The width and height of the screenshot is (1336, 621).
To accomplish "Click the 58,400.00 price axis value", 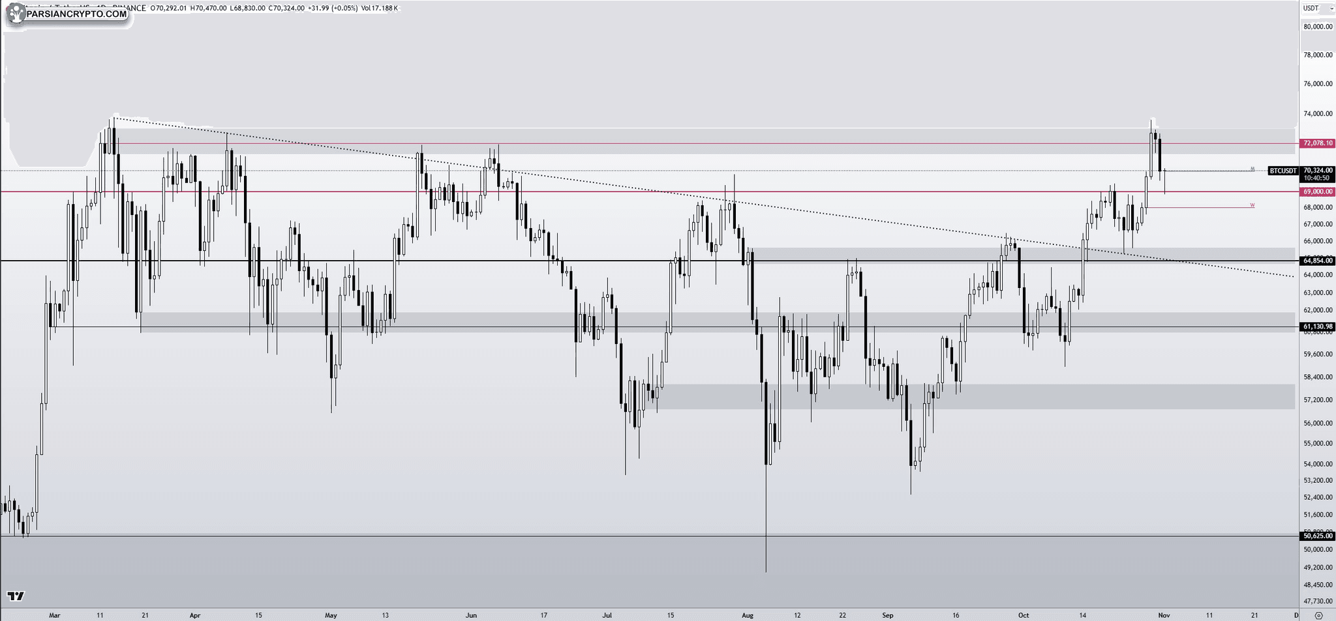I will [x=1318, y=377].
